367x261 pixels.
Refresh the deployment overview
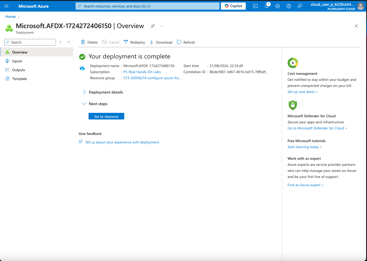click(x=186, y=42)
